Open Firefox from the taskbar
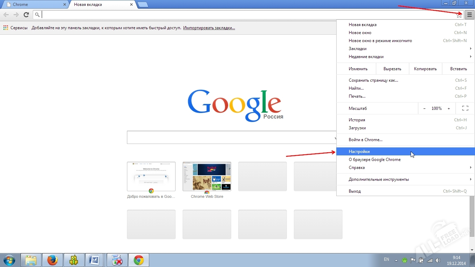The height and width of the screenshot is (267, 475). click(53, 260)
